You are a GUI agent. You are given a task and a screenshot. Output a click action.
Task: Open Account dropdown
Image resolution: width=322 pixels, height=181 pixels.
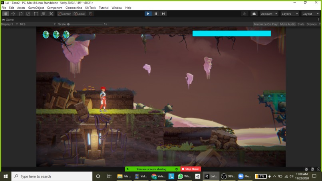click(269, 14)
